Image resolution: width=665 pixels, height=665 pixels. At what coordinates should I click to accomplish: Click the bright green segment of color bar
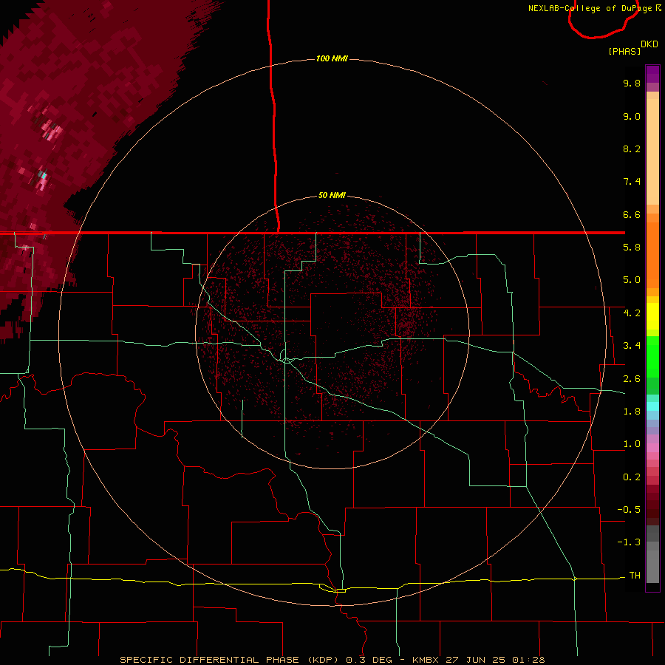[652, 356]
